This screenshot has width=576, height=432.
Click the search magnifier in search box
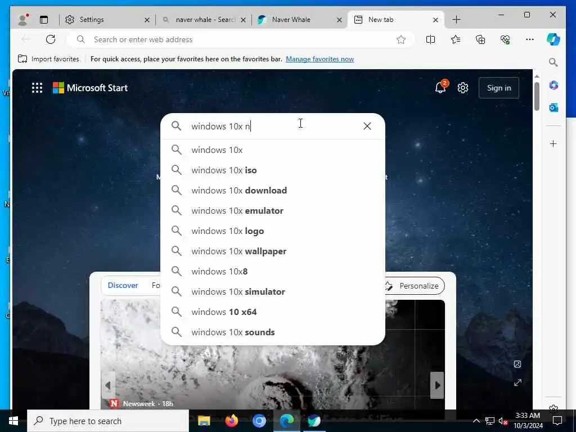176,126
